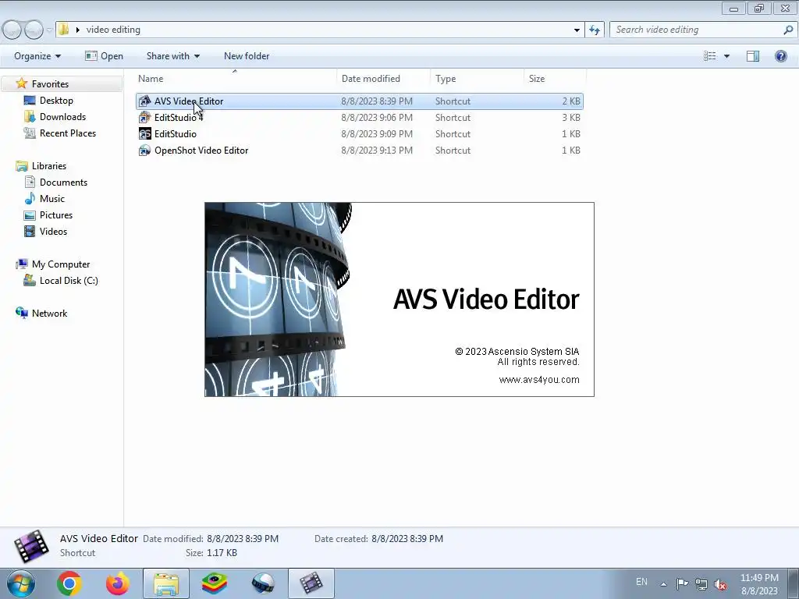Toggle the preview pane icon
Viewport: 799px width, 599px height.
(x=753, y=56)
